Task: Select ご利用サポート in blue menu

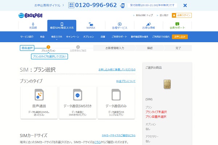Action: click(x=119, y=37)
